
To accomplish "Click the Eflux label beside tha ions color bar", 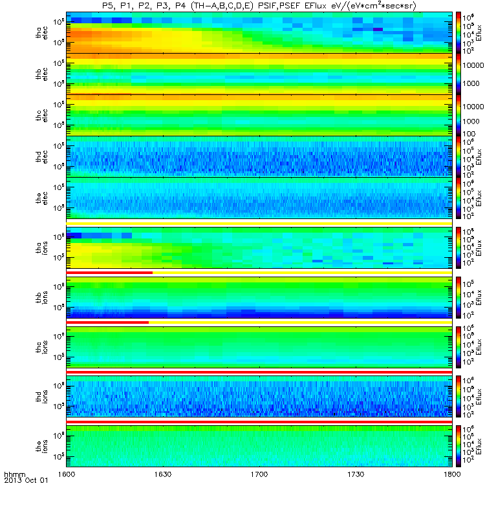I will click(x=479, y=248).
